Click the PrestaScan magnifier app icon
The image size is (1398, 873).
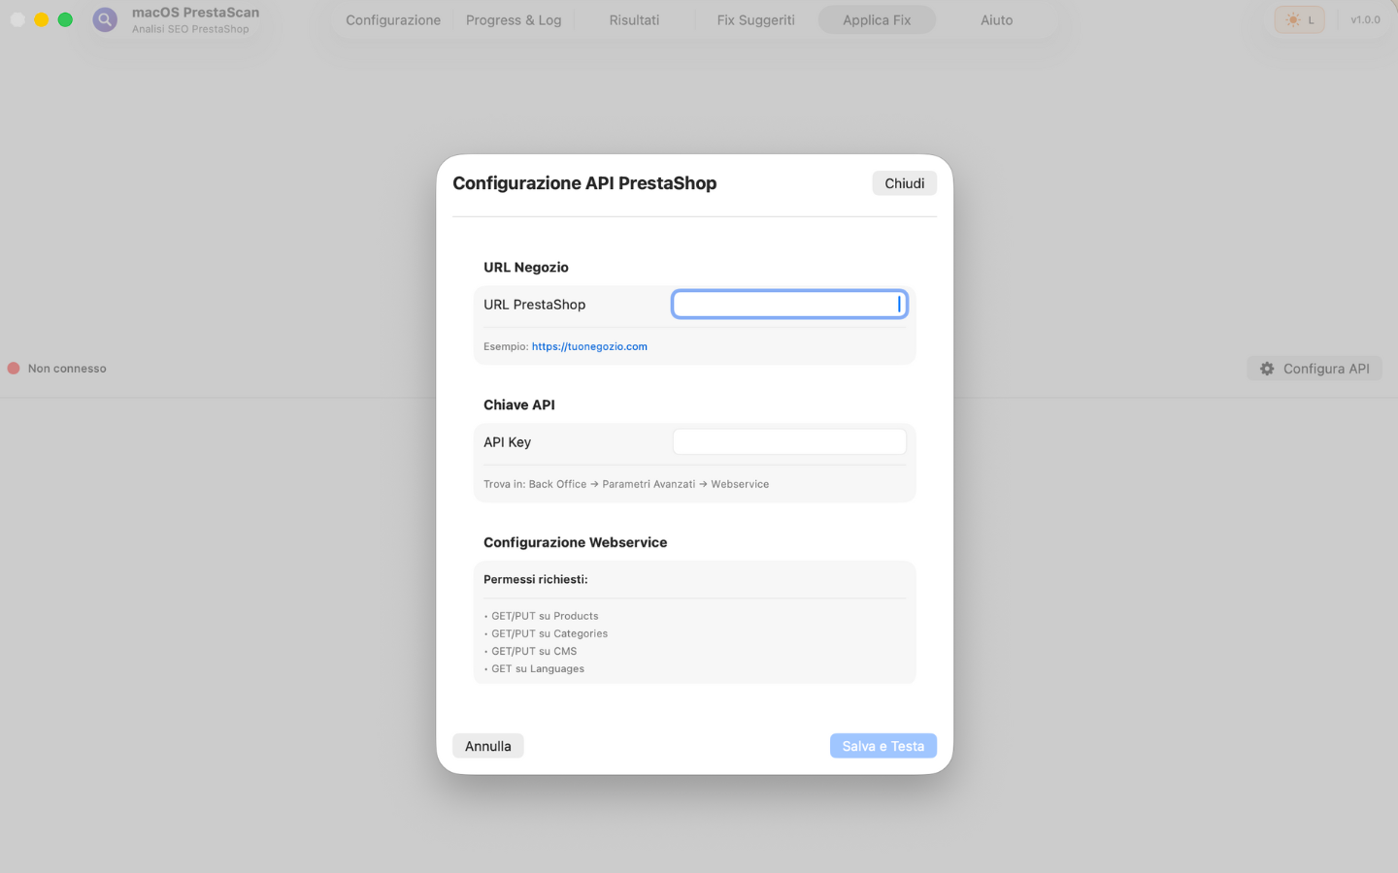pyautogui.click(x=105, y=19)
